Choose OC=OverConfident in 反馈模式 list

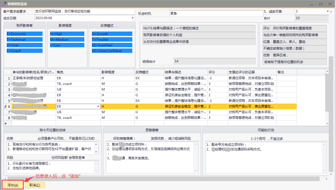tap(112, 51)
